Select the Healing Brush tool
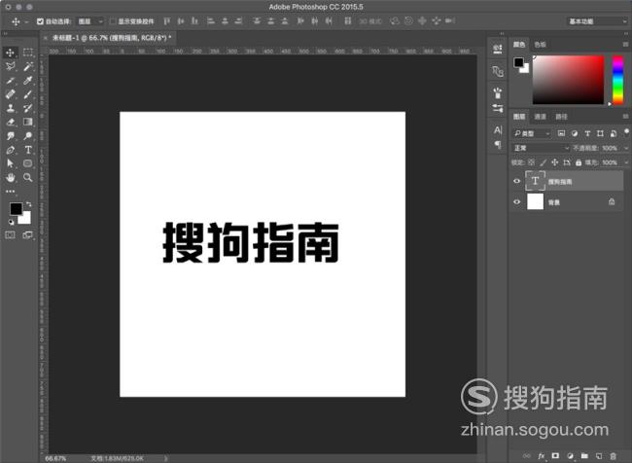The height and width of the screenshot is (463, 632). [x=11, y=94]
